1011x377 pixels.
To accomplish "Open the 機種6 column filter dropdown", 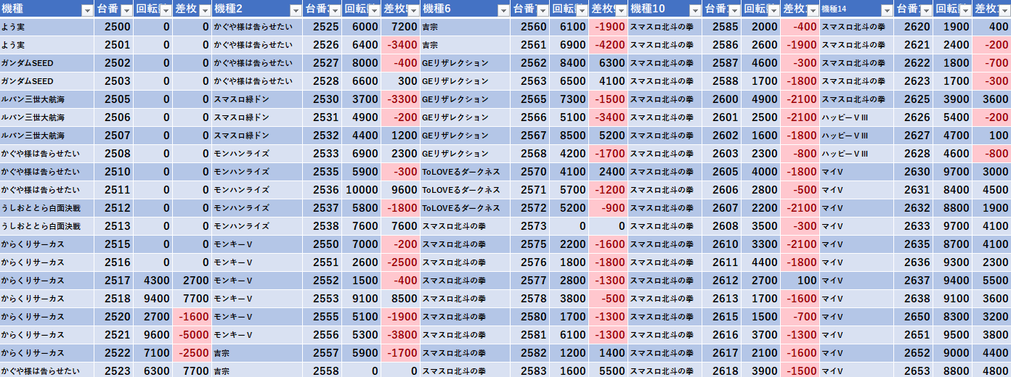I will point(503,10).
